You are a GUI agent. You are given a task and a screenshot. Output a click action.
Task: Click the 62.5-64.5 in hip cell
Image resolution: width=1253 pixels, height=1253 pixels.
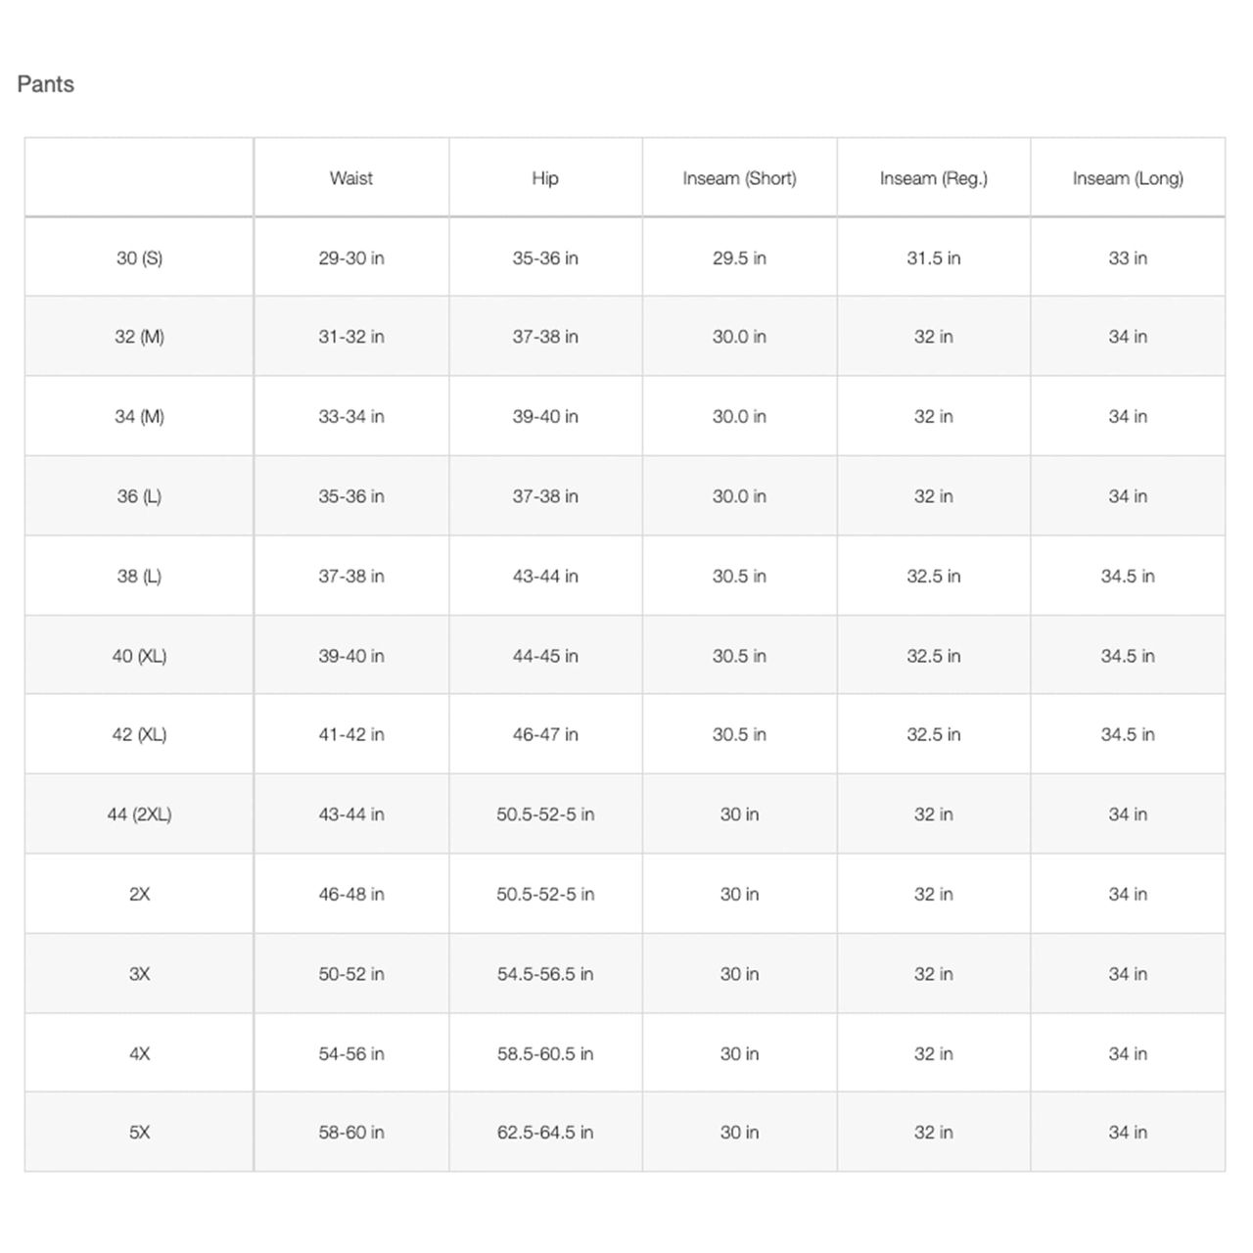545,1133
